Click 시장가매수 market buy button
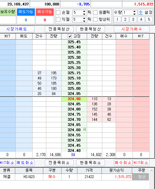This screenshot has height=189, width=155. pyautogui.click(x=132, y=29)
